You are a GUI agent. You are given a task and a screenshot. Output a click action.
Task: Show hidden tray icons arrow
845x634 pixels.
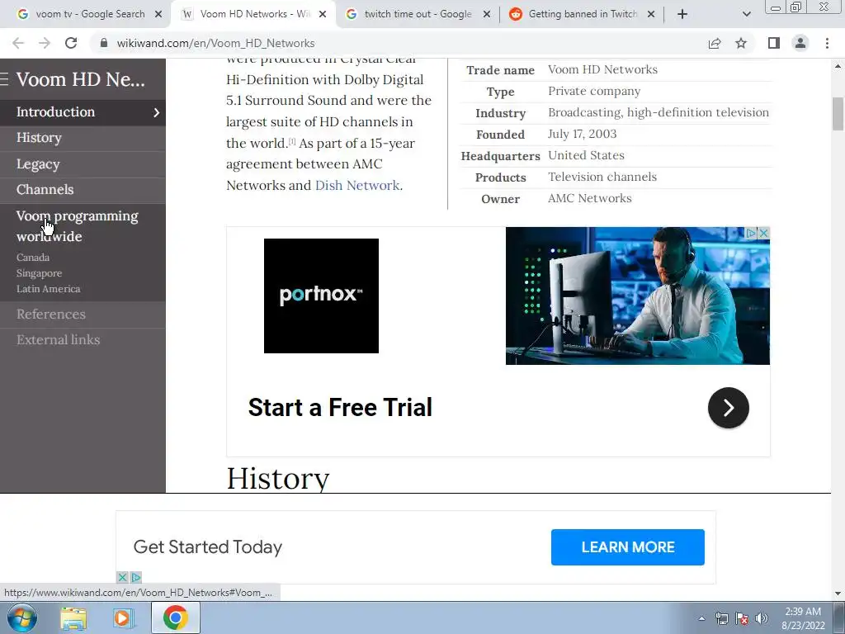click(701, 618)
